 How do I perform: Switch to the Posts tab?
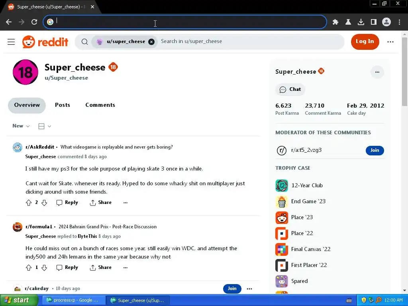63,105
